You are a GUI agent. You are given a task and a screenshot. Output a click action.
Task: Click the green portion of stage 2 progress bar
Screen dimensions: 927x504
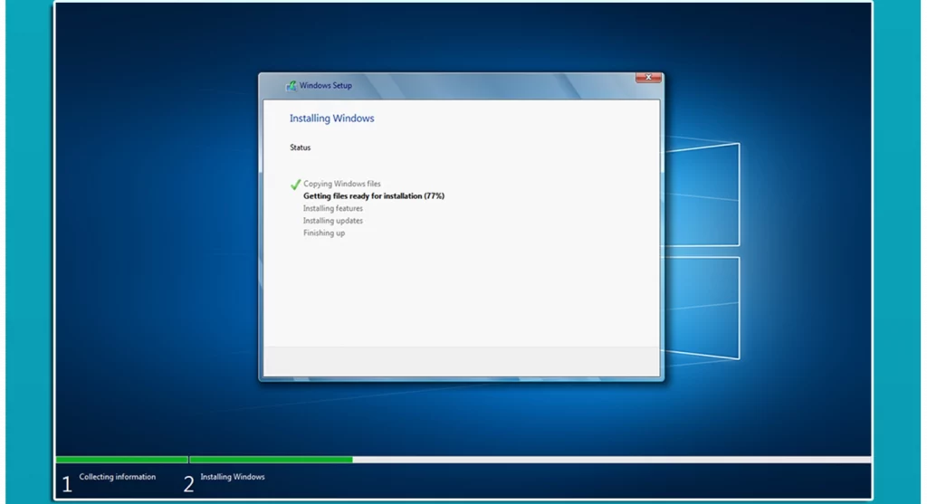(271, 460)
